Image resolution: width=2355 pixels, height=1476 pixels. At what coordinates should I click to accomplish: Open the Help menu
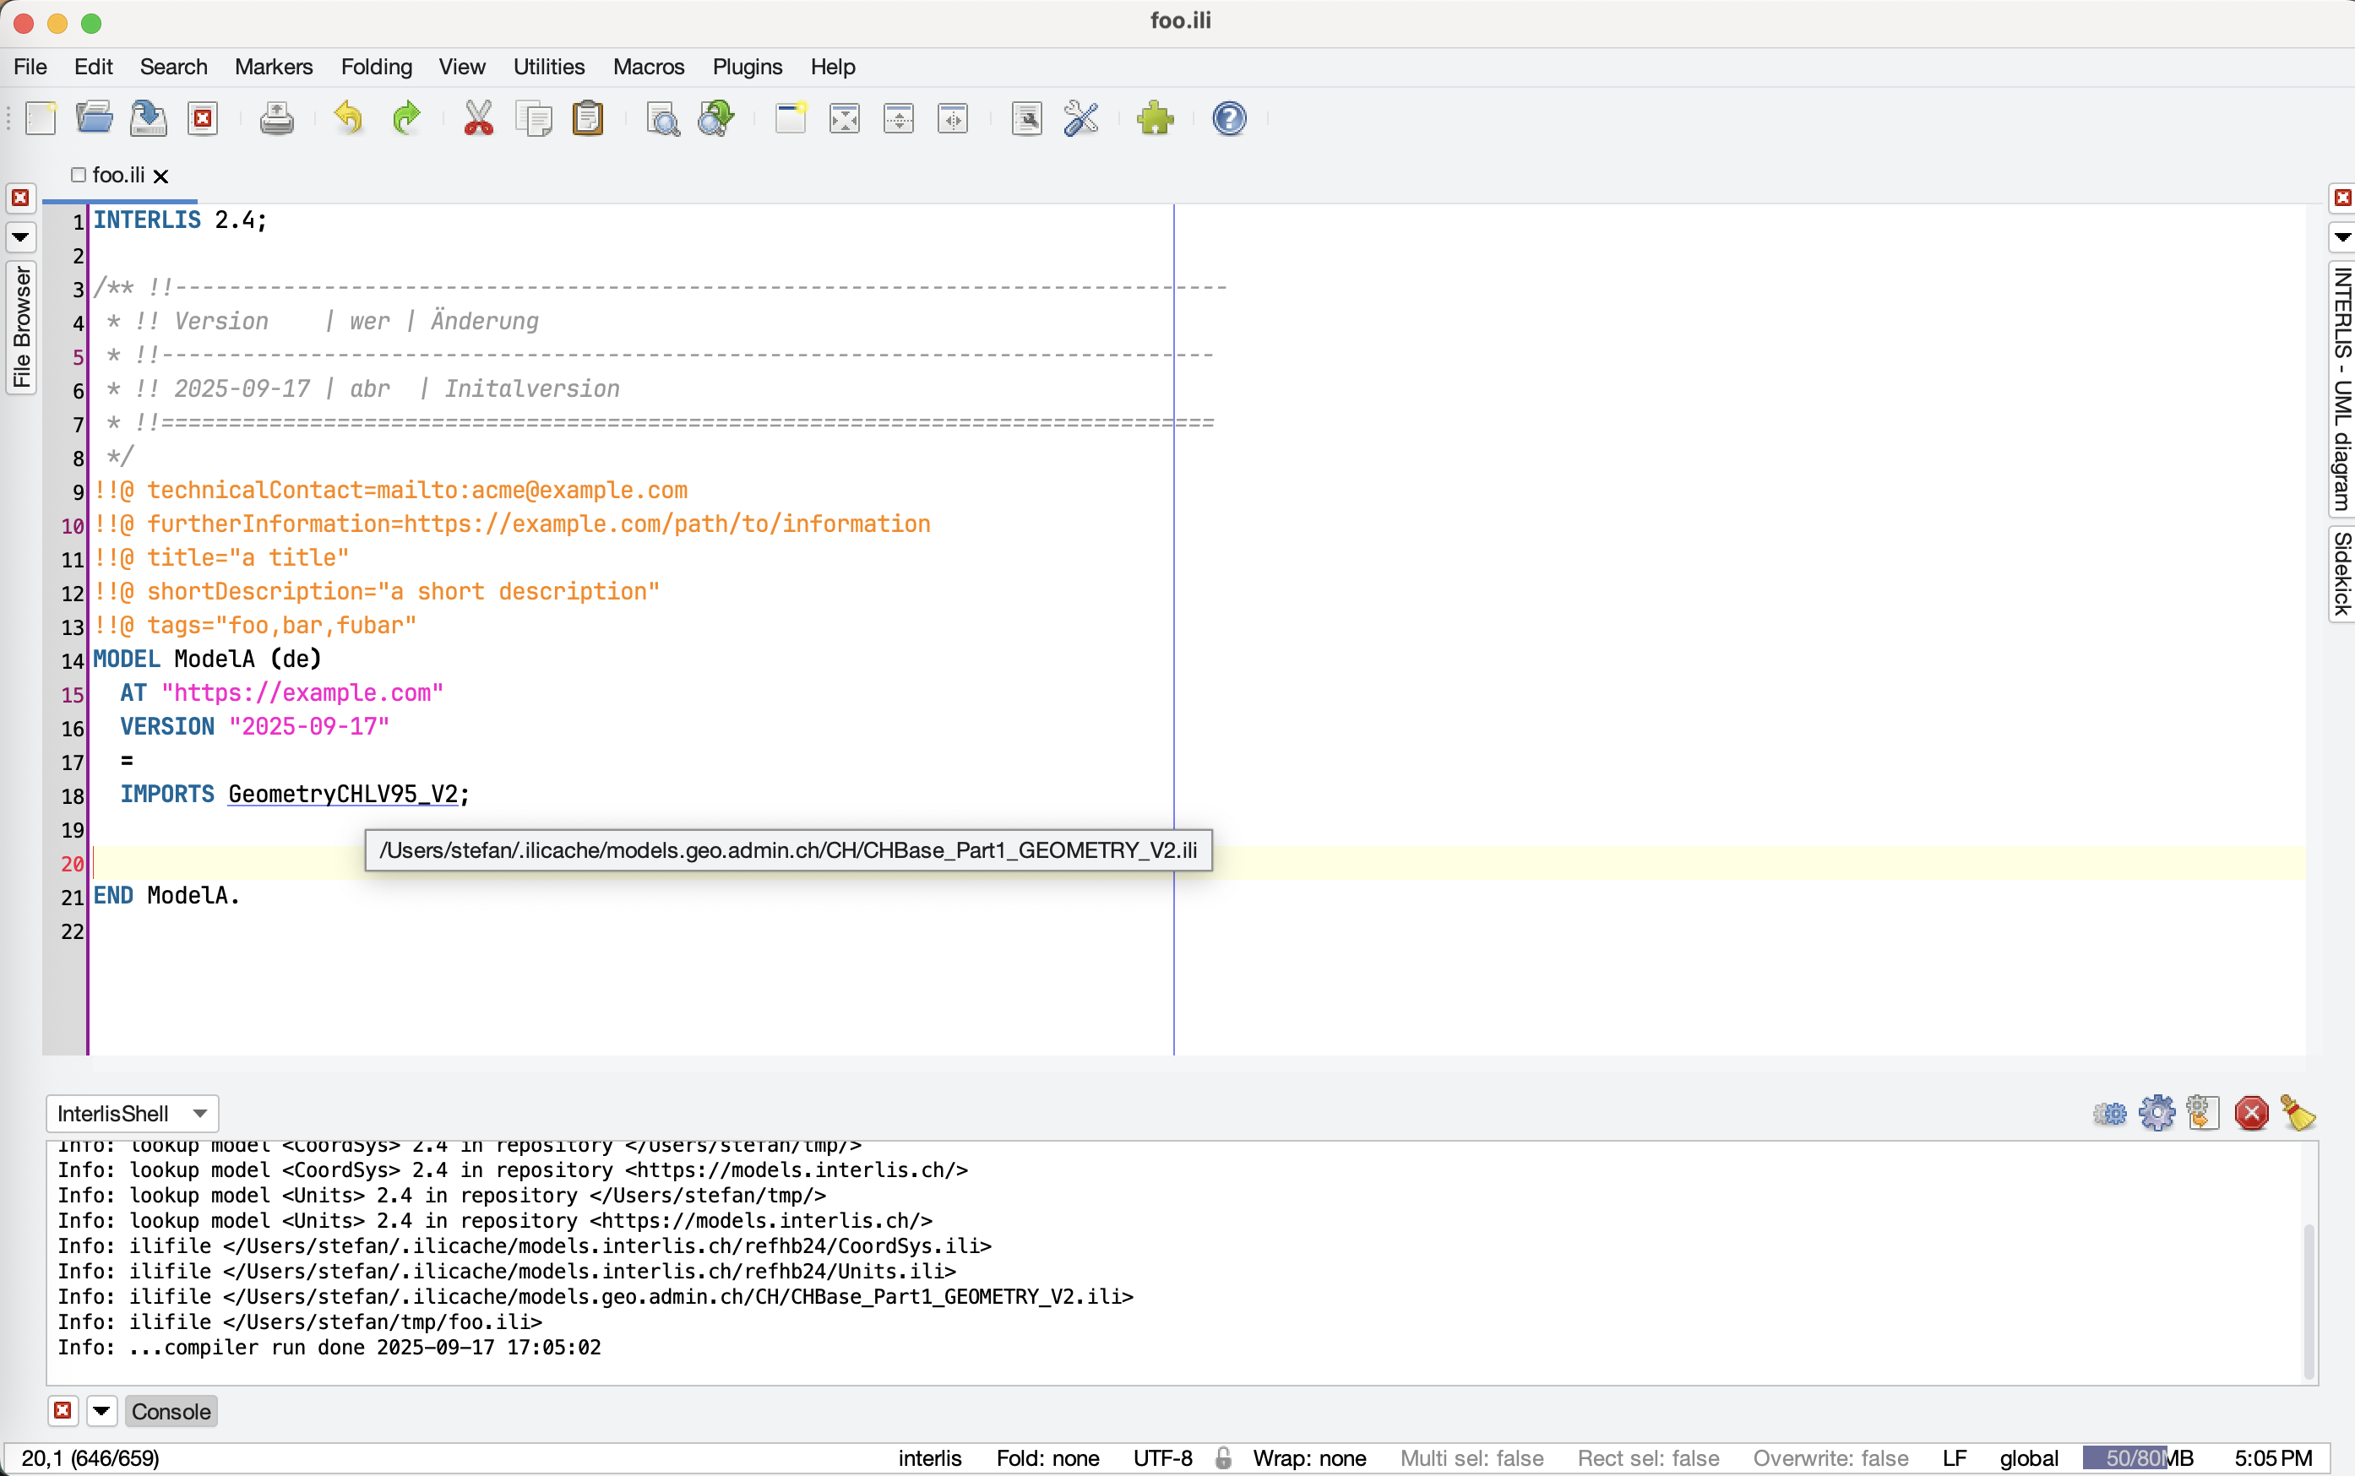click(833, 67)
